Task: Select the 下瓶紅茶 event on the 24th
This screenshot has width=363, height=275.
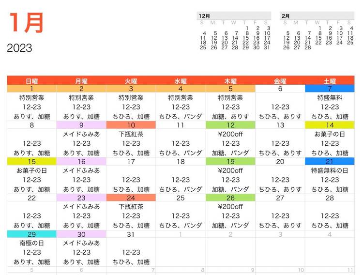Action: (131, 207)
